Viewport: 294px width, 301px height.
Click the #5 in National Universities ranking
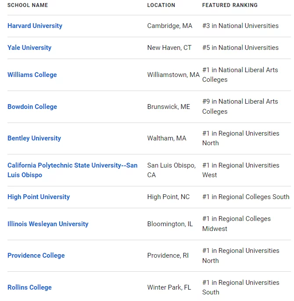click(x=240, y=48)
